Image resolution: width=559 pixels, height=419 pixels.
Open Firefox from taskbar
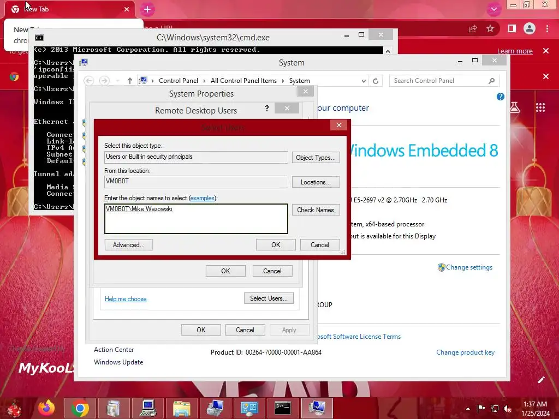46,408
